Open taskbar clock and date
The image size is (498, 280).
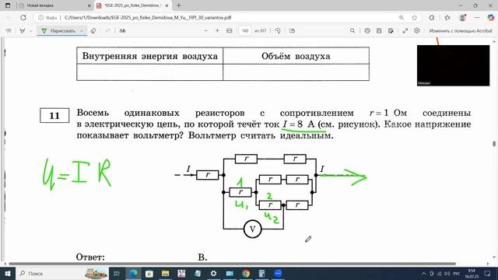point(472,273)
